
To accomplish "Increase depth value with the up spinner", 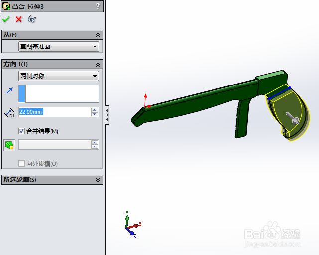I will (95, 110).
